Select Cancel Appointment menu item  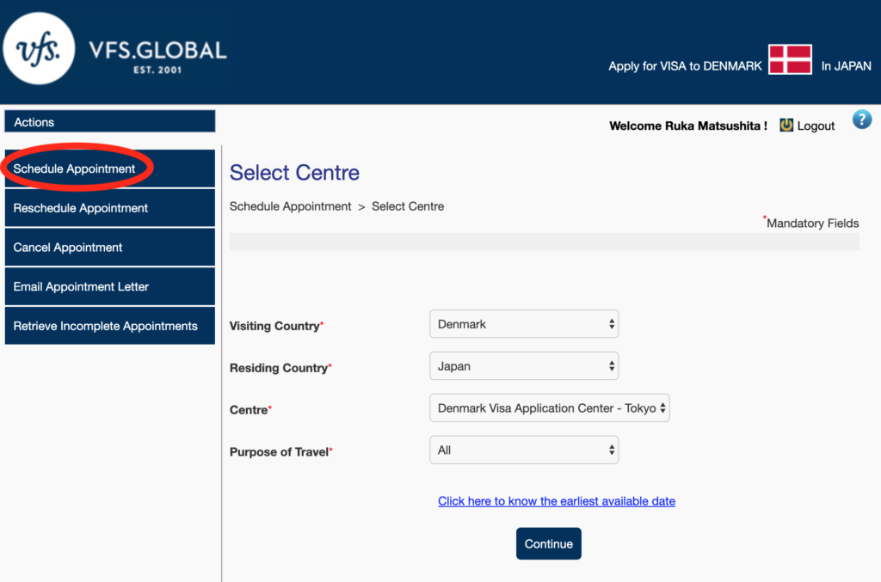(x=110, y=247)
